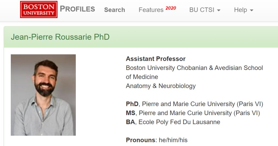Viewport: 278px width, 146px height.
Task: Click the bold Pronouns label
Action: [x=141, y=140]
